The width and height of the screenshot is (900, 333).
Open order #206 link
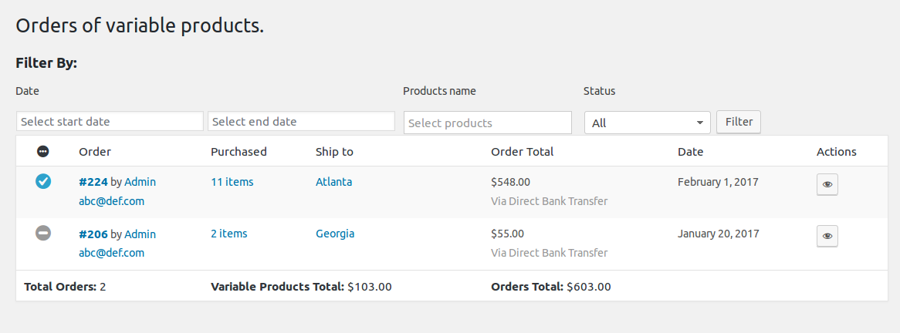pyautogui.click(x=93, y=234)
